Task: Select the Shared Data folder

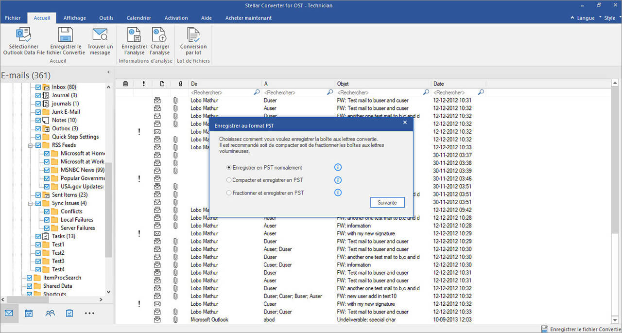Action: point(57,286)
